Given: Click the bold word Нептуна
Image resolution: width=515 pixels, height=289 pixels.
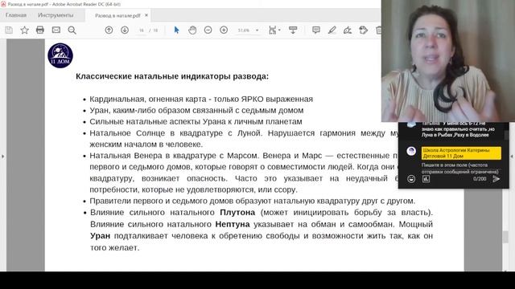Looking at the screenshot, I should click(233, 224).
